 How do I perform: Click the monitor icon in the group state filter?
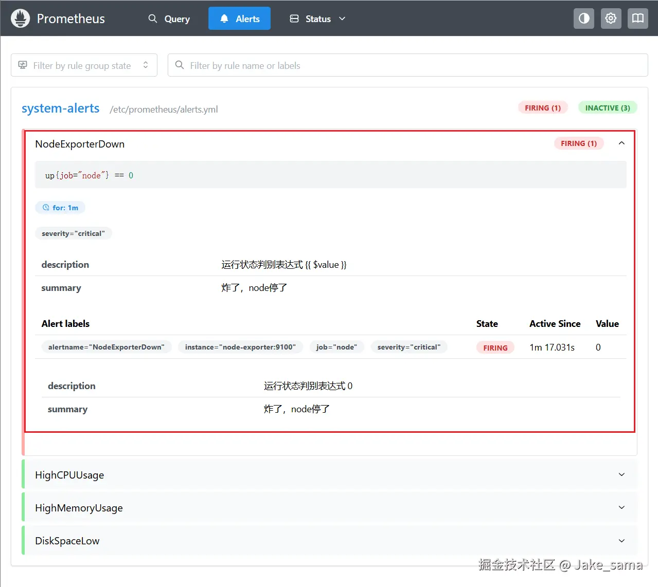click(23, 65)
